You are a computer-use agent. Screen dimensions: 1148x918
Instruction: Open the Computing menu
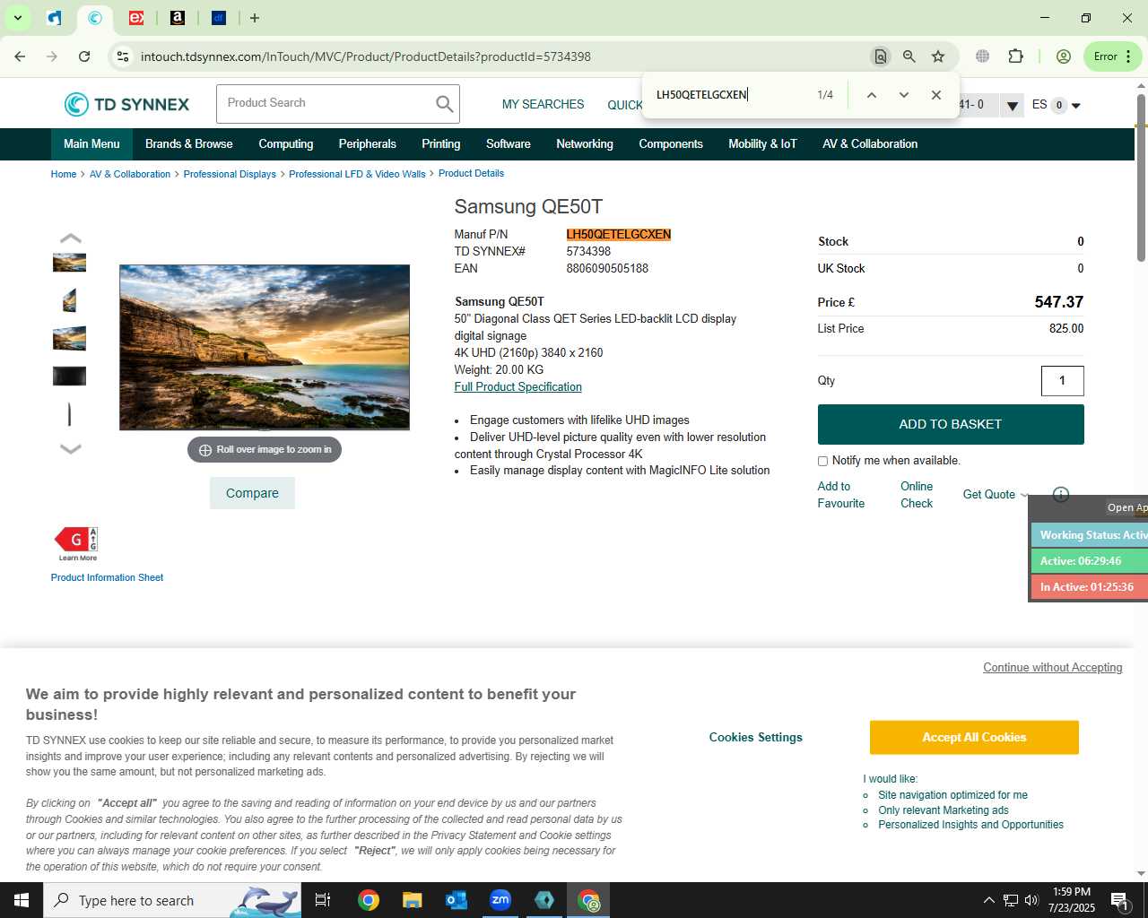click(x=286, y=144)
